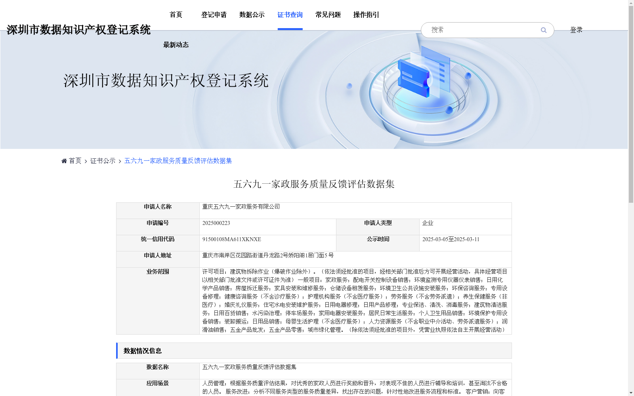Click the 业务范围 description text block
Image resolution: width=634 pixels, height=396 pixels.
click(x=355, y=301)
